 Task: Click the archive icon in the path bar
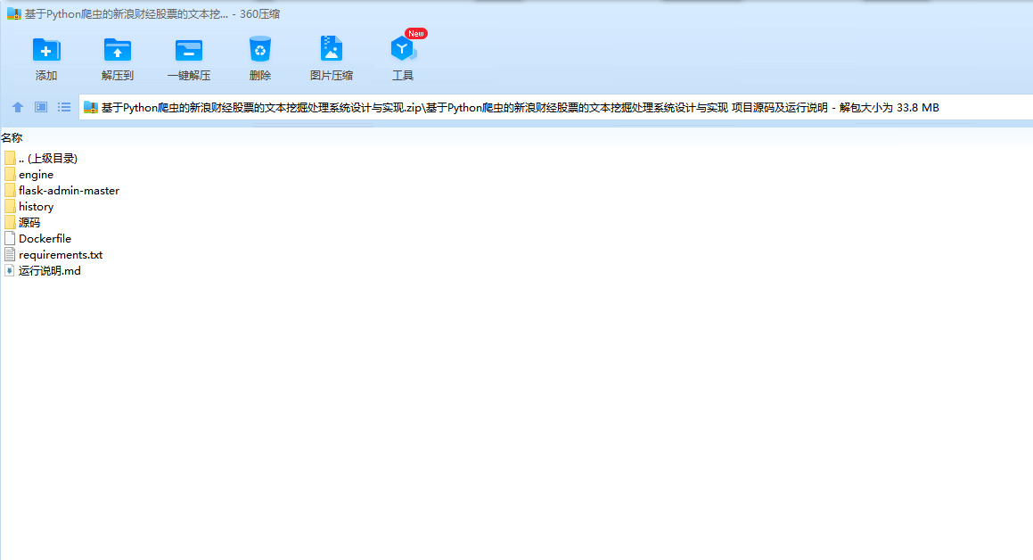[x=91, y=107]
